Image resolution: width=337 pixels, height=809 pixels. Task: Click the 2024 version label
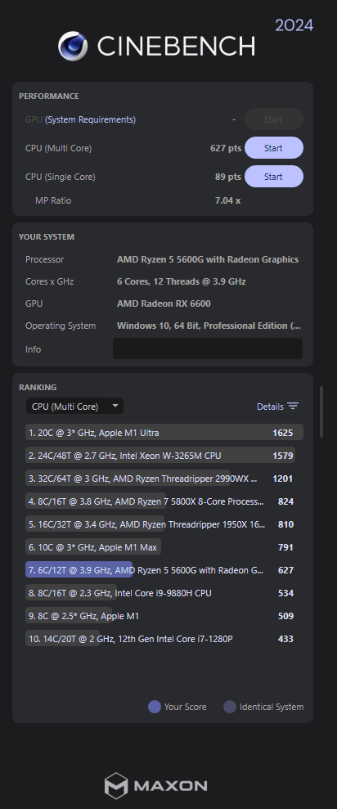pos(294,25)
